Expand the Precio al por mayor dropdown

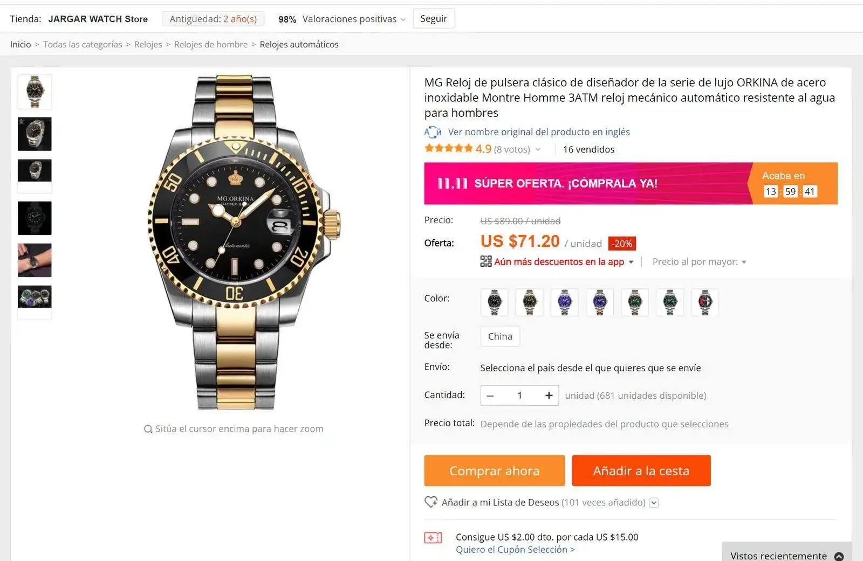(744, 262)
